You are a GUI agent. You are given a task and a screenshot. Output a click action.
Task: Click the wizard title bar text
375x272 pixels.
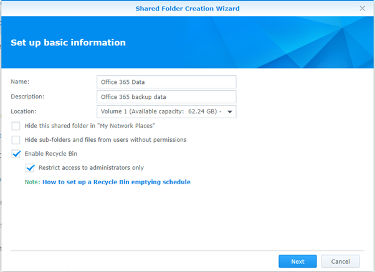pos(187,8)
